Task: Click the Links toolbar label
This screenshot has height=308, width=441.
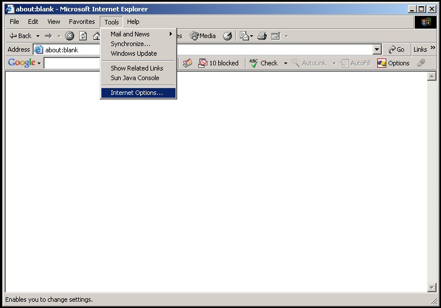Action: coord(420,49)
